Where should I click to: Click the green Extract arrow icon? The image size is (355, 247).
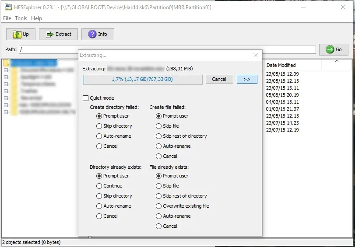pyautogui.click(x=50, y=34)
